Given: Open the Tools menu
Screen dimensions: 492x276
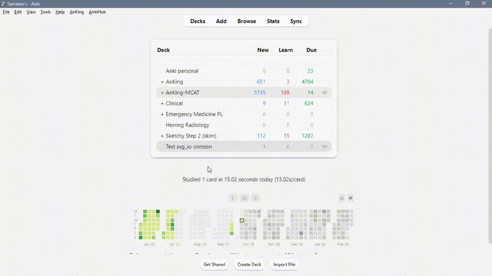Looking at the screenshot, I should point(46,12).
